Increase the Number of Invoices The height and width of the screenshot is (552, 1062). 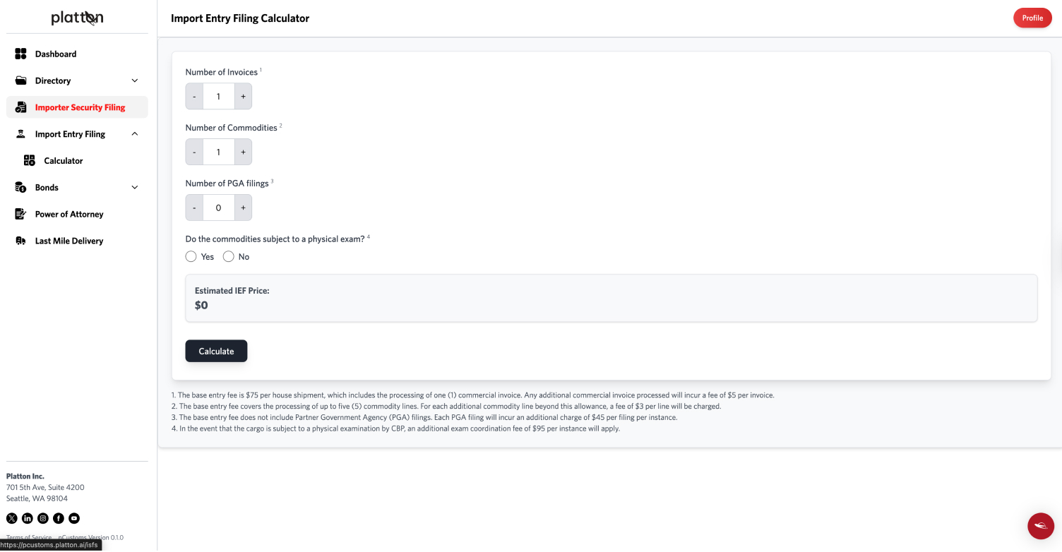click(243, 97)
